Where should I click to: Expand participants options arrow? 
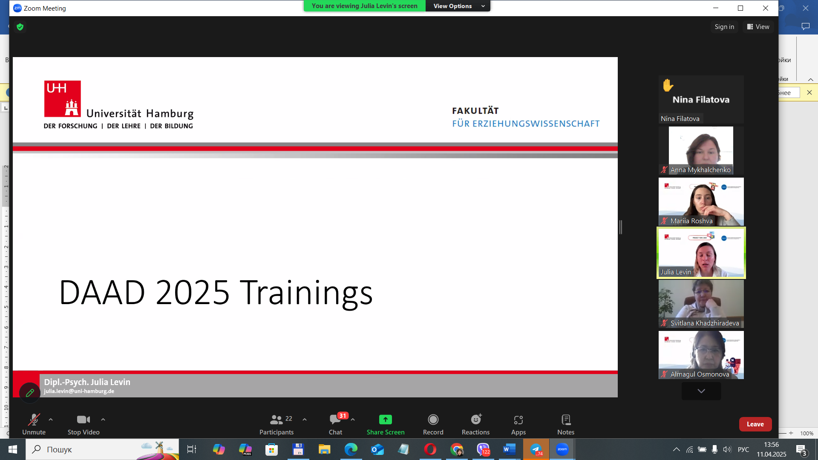[305, 420]
